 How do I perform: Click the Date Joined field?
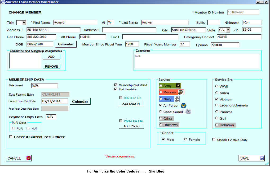coord(45,86)
